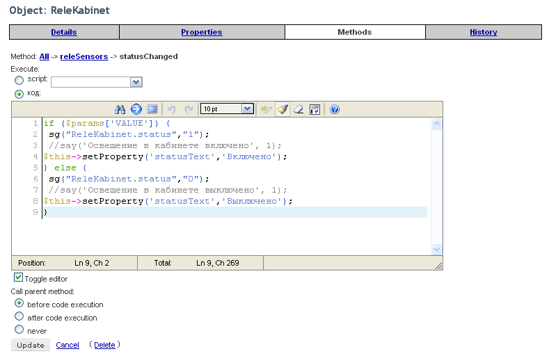The height and width of the screenshot is (356, 549).
Task: Click the eraser reset highlight icon
Action: click(x=299, y=109)
